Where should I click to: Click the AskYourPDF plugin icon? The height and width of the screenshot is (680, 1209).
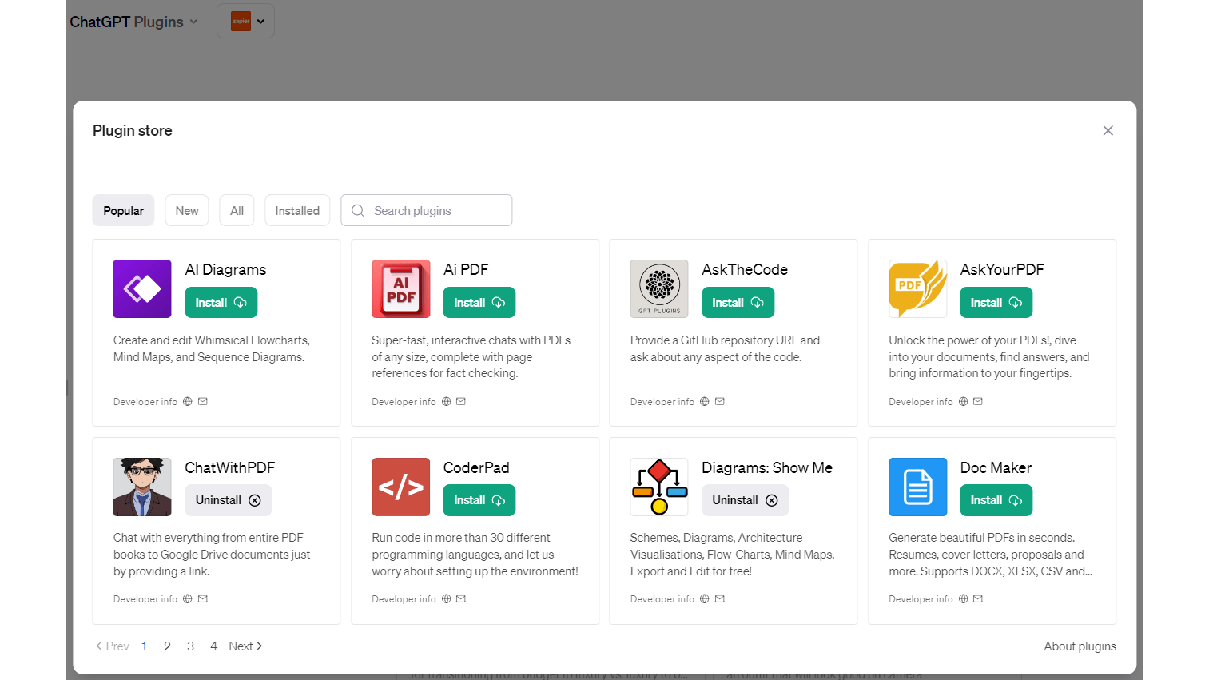tap(917, 288)
